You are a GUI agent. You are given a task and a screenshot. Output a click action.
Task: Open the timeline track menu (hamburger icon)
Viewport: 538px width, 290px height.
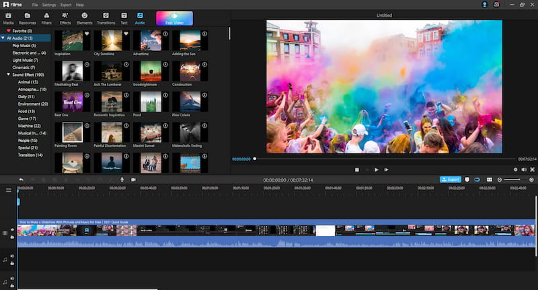pyautogui.click(x=9, y=190)
